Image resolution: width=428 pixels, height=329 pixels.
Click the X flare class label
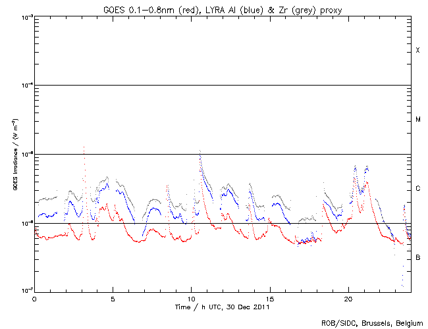[417, 51]
